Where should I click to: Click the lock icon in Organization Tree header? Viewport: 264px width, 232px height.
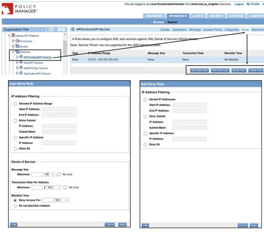click(48, 29)
